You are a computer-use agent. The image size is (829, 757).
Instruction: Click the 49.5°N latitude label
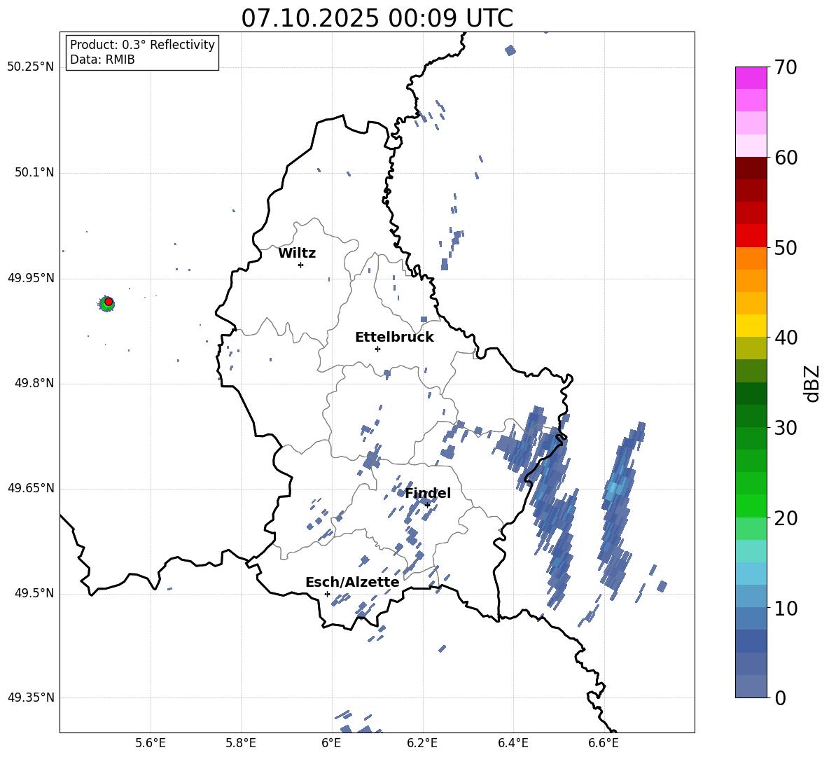click(x=34, y=593)
